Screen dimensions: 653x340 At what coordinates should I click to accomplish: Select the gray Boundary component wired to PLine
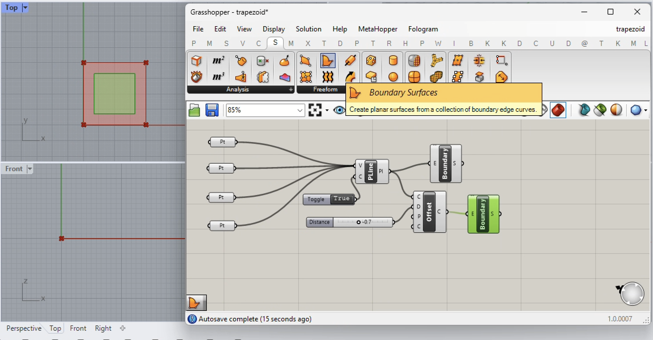click(446, 164)
